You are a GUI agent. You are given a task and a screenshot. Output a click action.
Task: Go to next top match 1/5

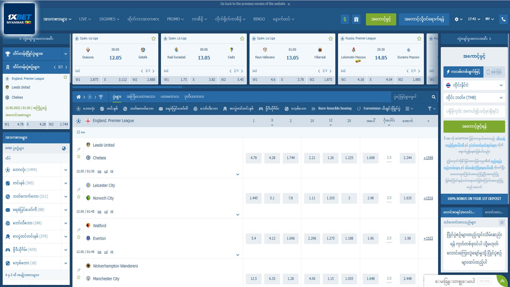[x=66, y=67]
